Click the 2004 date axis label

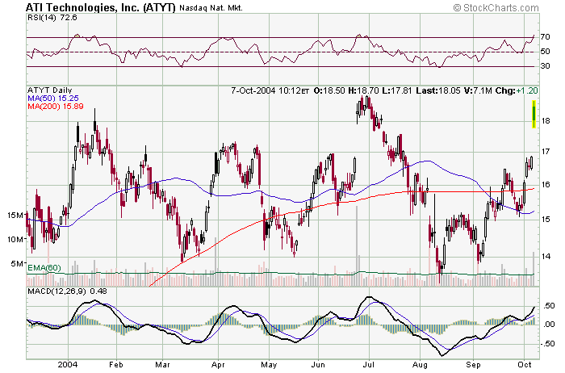tap(68, 365)
